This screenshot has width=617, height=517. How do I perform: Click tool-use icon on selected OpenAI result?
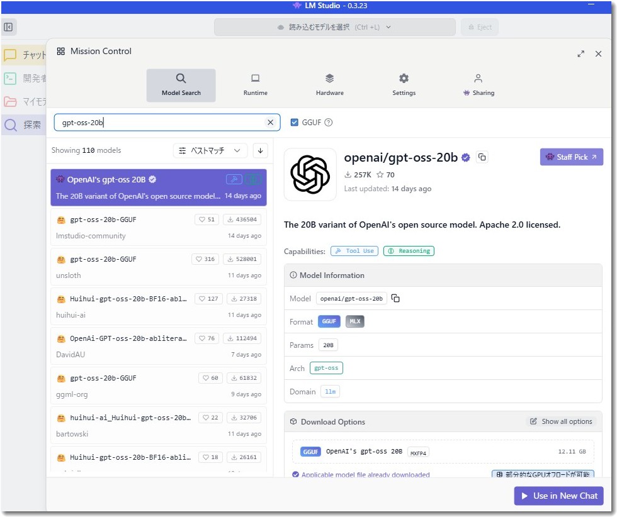tap(234, 180)
